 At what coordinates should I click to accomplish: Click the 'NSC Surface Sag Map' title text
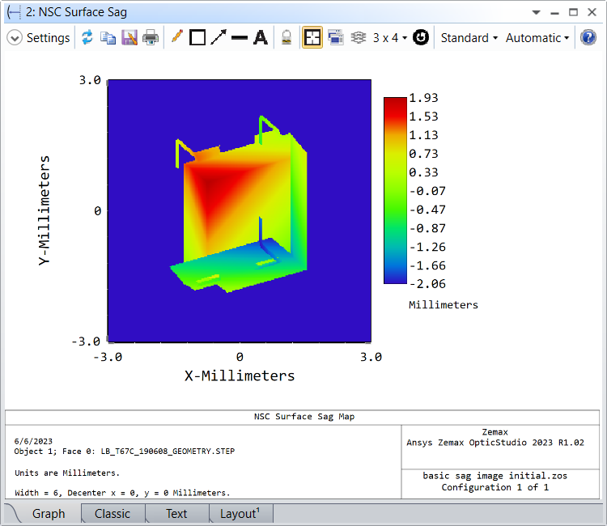(x=303, y=417)
